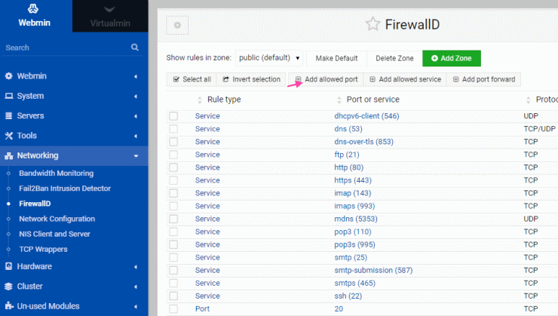This screenshot has width=558, height=316.
Task: Check the smtps (465) row checkbox
Action: [173, 283]
